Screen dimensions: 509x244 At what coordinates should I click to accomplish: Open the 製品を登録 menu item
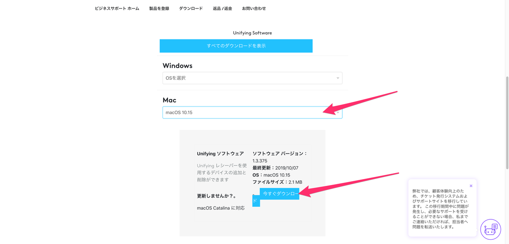[159, 8]
